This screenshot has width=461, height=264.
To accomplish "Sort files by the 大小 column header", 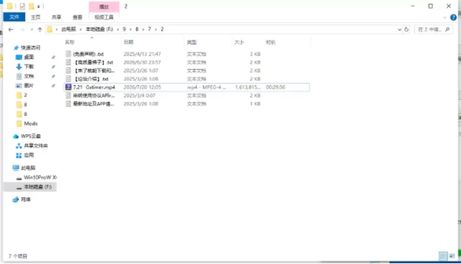I will [x=239, y=42].
